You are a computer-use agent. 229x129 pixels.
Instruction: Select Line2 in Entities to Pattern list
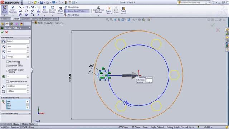click(x=9, y=101)
